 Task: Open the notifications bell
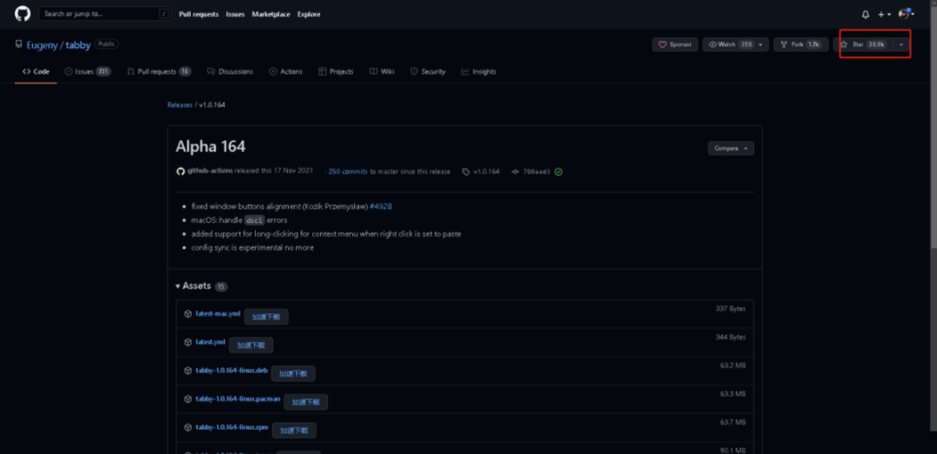[865, 15]
